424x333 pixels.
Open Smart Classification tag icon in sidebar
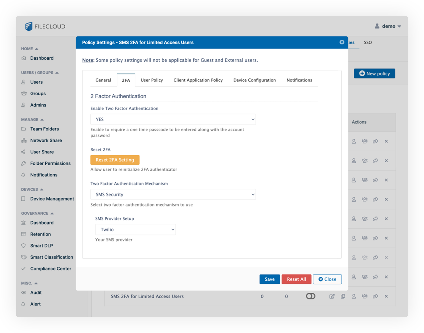[24, 257]
